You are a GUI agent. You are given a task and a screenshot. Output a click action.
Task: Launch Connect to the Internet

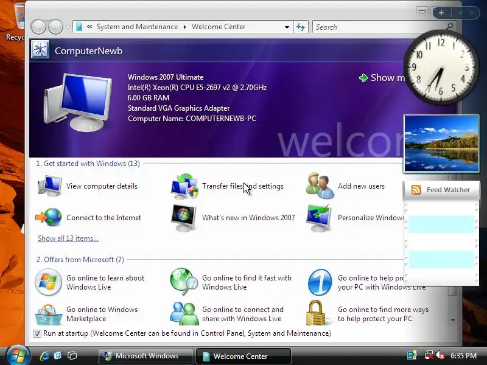click(88, 218)
